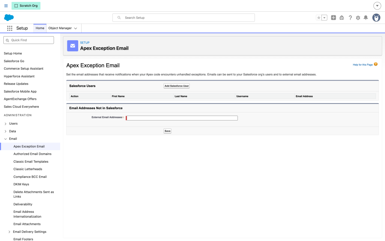Click the Scratch Org badge

pos(26,6)
